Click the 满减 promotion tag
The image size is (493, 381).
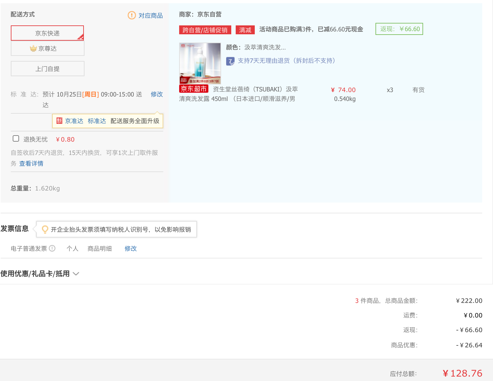[245, 30]
